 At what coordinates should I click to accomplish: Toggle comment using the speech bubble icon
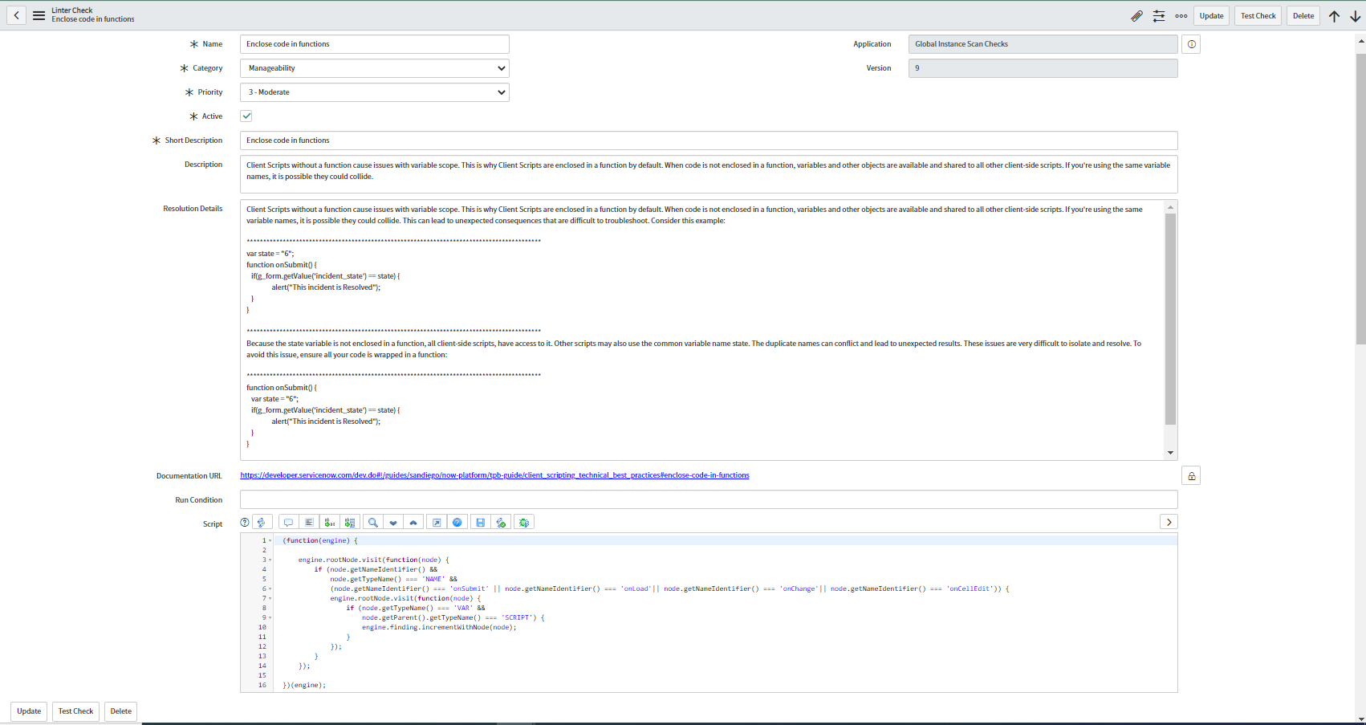[x=288, y=522]
